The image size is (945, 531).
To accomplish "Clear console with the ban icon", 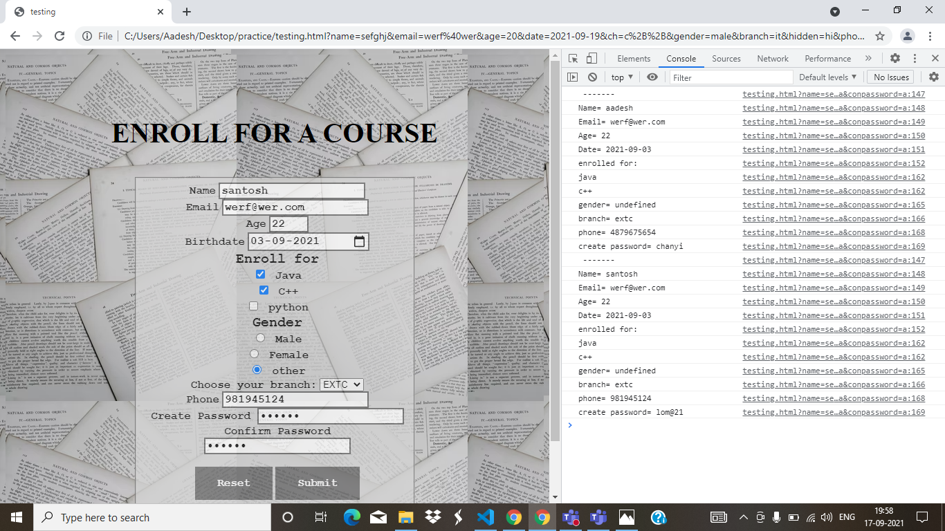I will tap(592, 77).
